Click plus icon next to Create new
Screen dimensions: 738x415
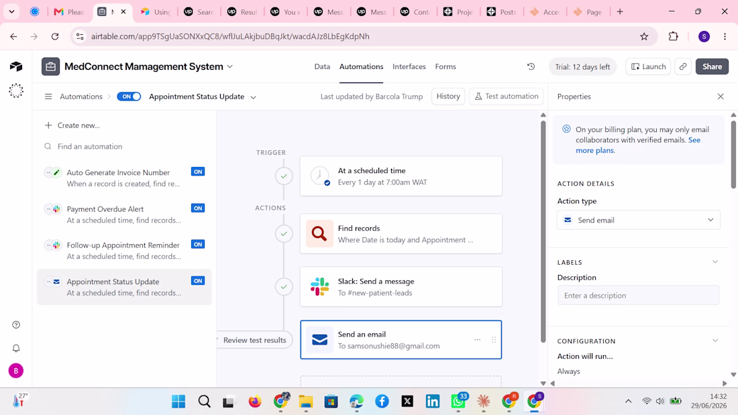pos(48,125)
